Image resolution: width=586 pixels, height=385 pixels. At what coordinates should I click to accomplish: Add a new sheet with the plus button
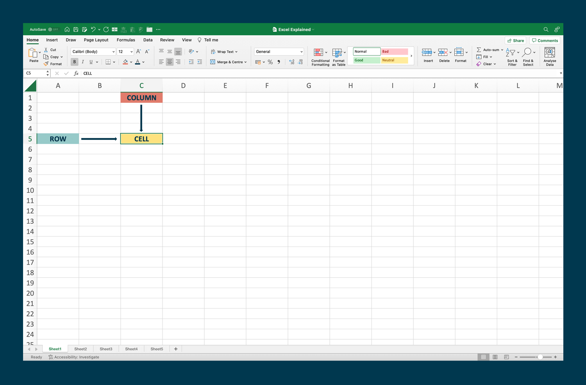[175, 349]
